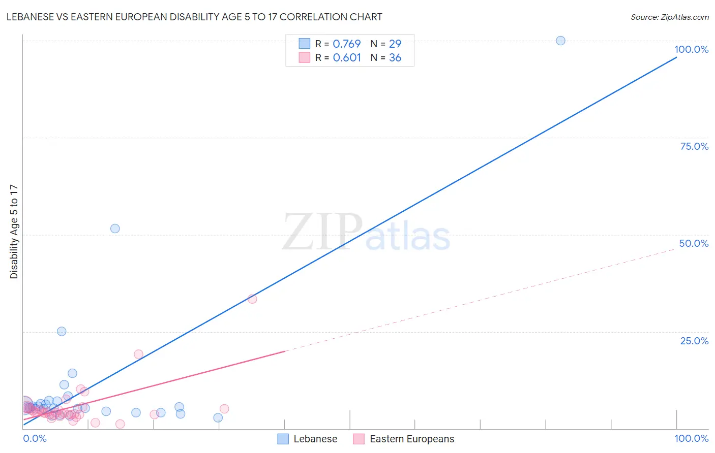The image size is (715, 453).
Task: Select the highest pink data point near 33%
Action: point(252,299)
